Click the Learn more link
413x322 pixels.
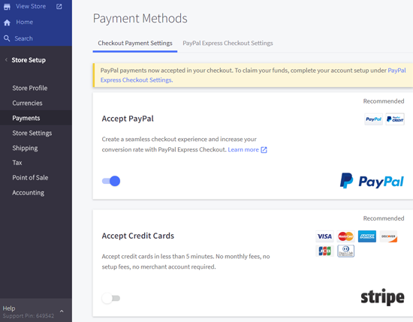pos(243,149)
